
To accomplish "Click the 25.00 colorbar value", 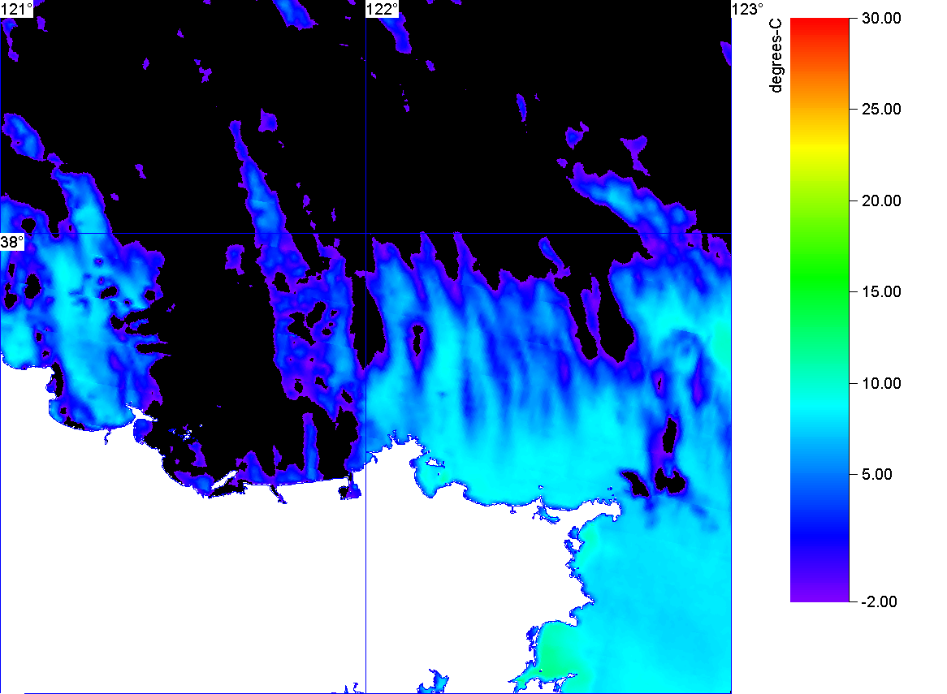I will tap(881, 110).
